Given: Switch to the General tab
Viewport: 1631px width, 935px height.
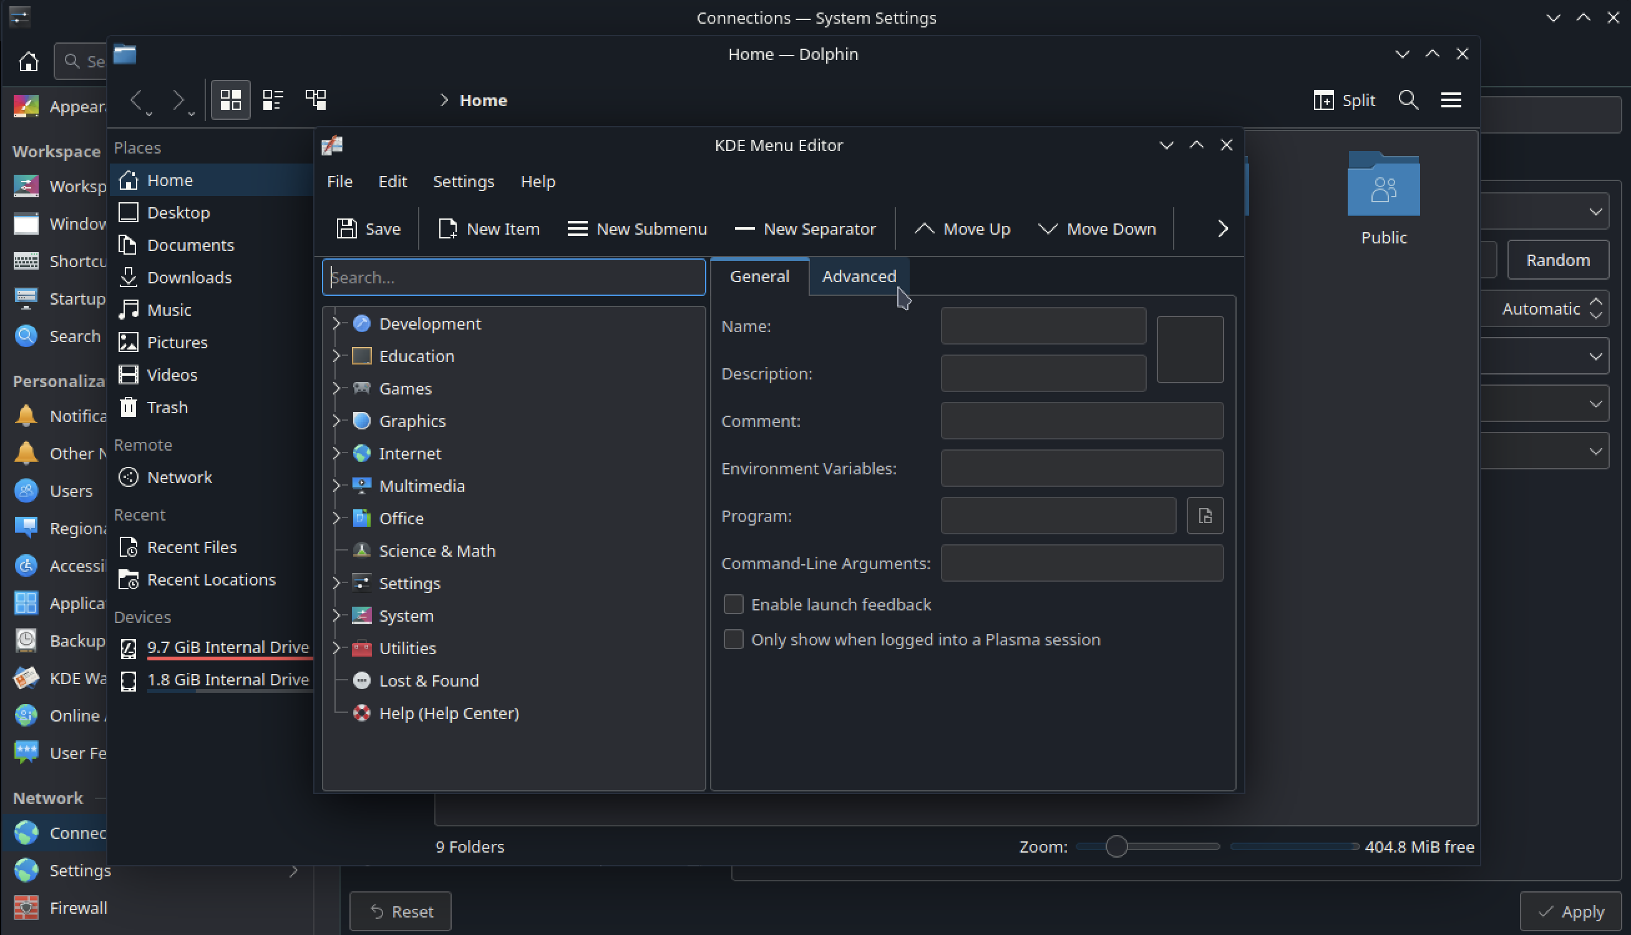Looking at the screenshot, I should coord(759,276).
